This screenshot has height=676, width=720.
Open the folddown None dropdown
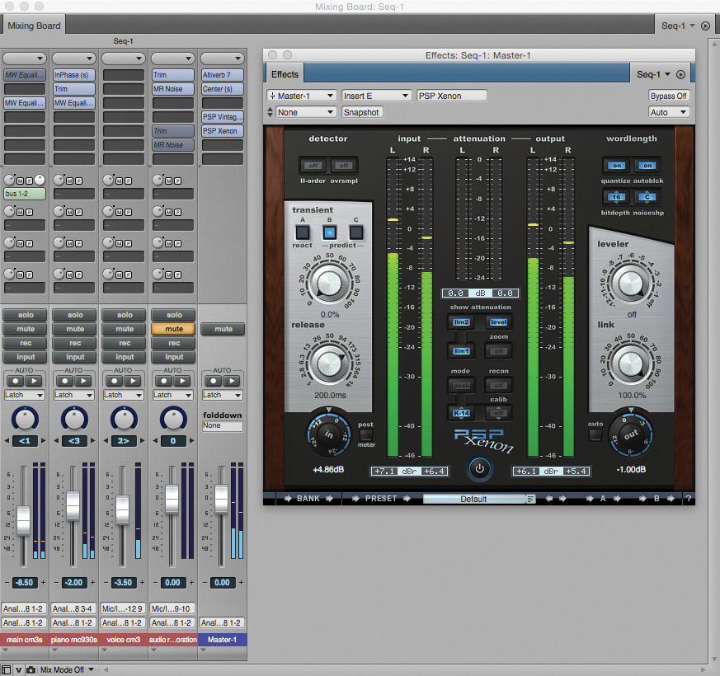(223, 426)
